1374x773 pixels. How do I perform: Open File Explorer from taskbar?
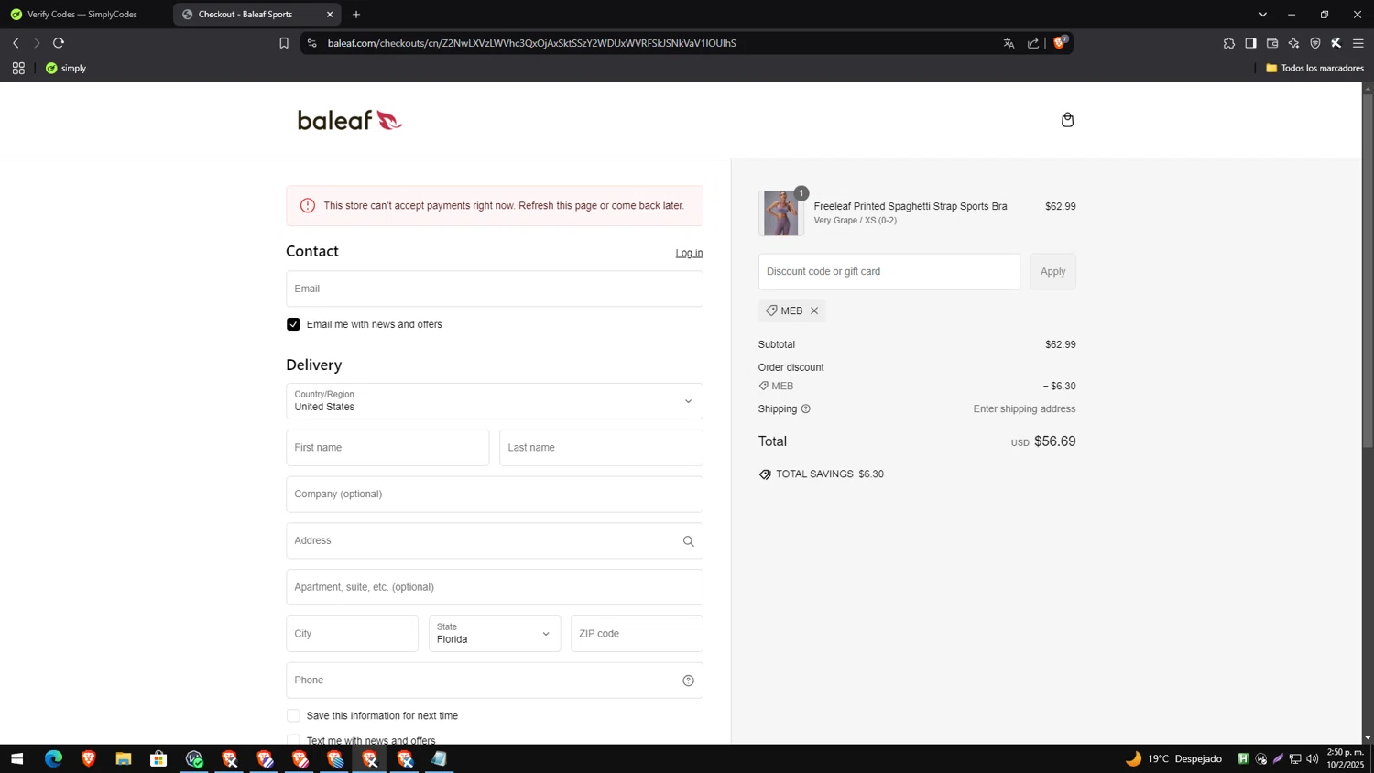pos(124,758)
